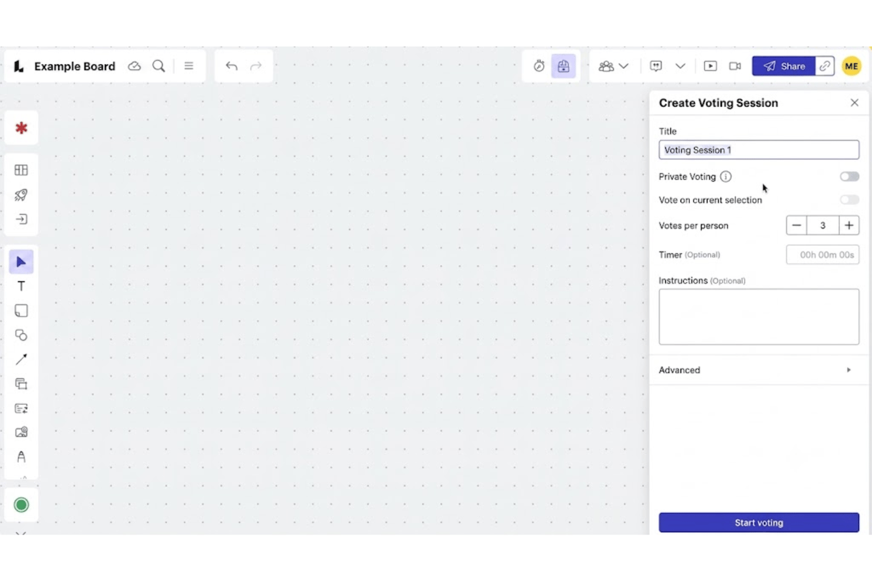Select the sticky note tool
872x581 pixels.
[21, 311]
